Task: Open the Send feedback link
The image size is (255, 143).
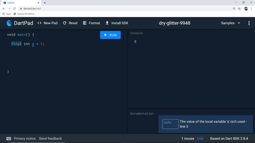Action: pyautogui.click(x=51, y=139)
